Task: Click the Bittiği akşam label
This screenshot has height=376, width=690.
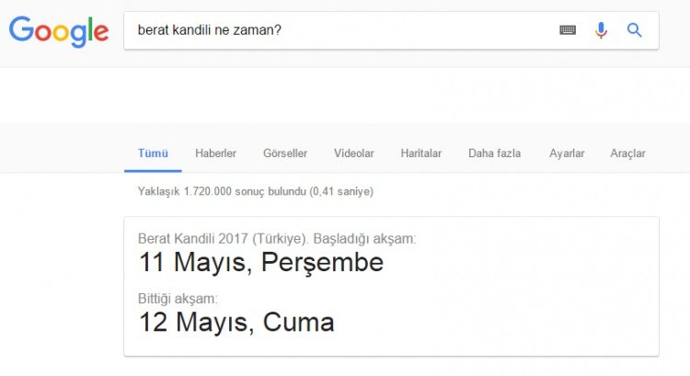Action: (x=178, y=299)
